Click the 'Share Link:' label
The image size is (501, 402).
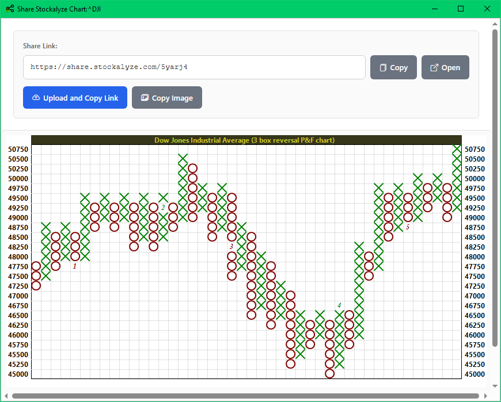click(40, 46)
